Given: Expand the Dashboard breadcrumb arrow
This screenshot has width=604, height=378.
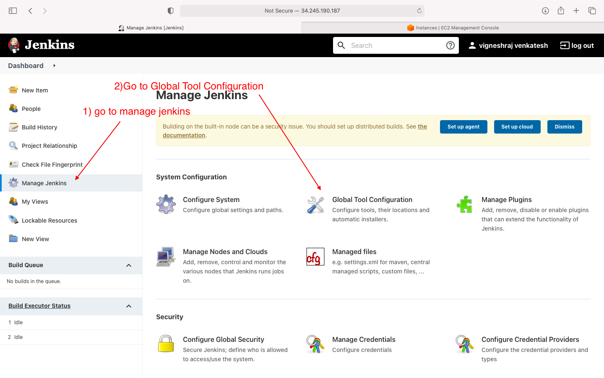Looking at the screenshot, I should pyautogui.click(x=54, y=66).
